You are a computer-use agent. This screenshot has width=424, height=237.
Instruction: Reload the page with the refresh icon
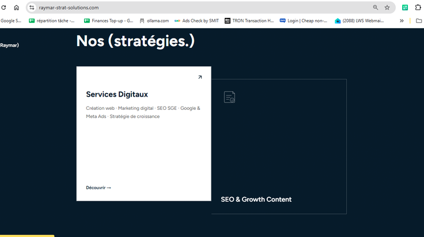coord(3,7)
